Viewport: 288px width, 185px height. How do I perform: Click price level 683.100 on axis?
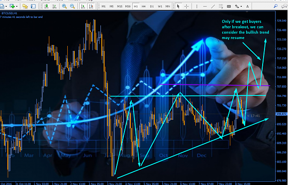282,162
